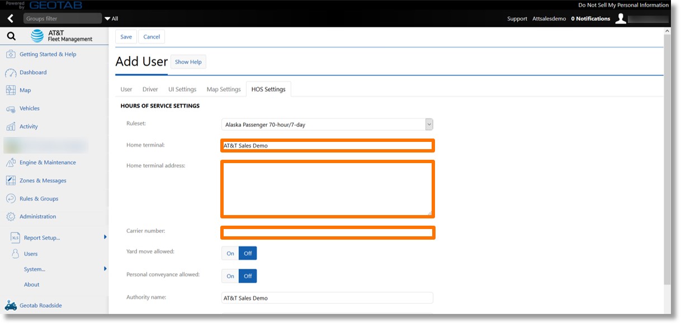This screenshot has width=681, height=324.
Task: Click the Groups filter search box
Action: point(63,18)
